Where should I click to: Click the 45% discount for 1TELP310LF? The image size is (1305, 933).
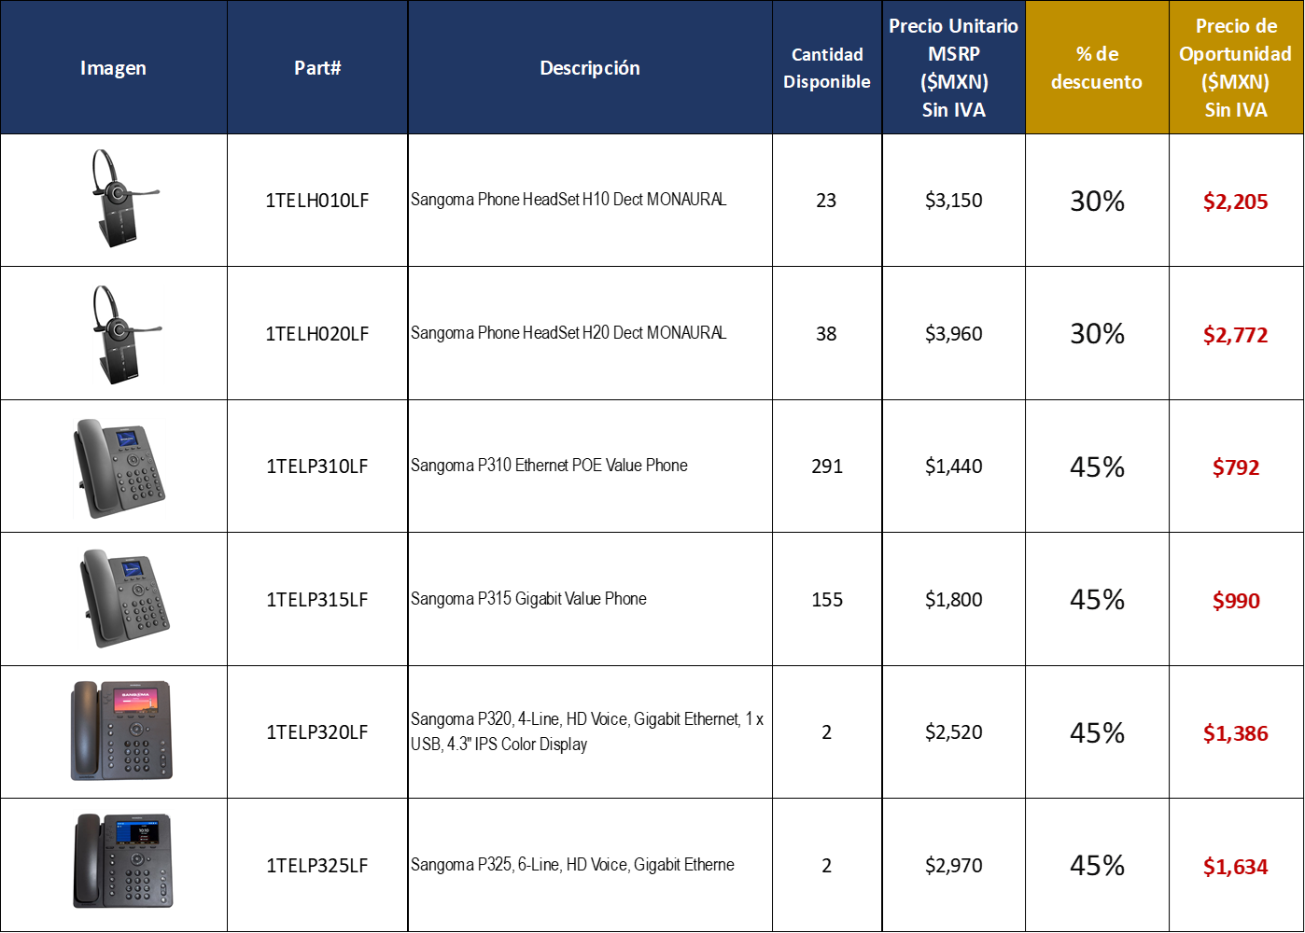1097,467
